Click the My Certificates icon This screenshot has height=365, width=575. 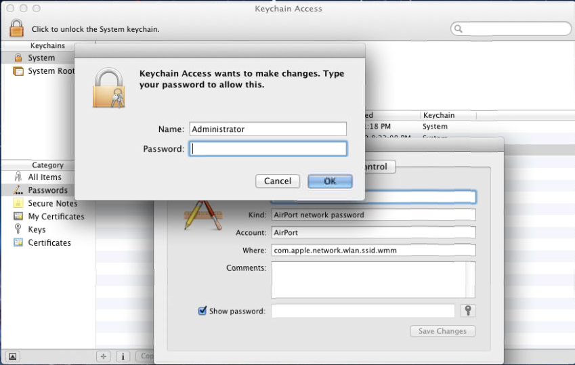click(18, 216)
